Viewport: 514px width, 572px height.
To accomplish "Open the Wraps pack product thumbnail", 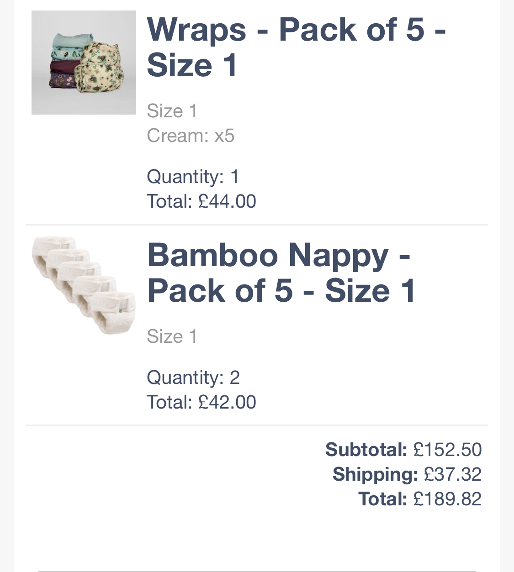I will [x=84, y=63].
